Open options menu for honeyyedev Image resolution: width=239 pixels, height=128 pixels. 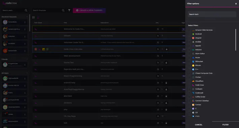(25, 22)
